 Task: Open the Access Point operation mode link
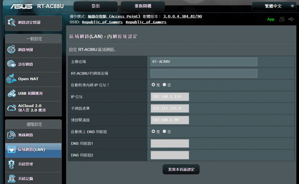[114, 16]
